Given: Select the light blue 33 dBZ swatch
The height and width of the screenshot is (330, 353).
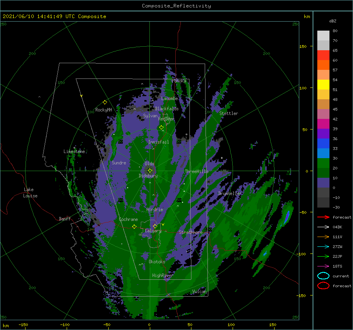Looking at the screenshot, I should pyautogui.click(x=323, y=153).
